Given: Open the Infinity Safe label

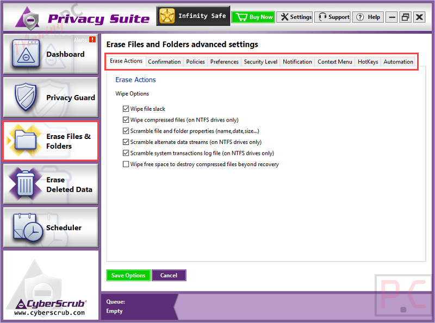Looking at the screenshot, I should pos(202,16).
